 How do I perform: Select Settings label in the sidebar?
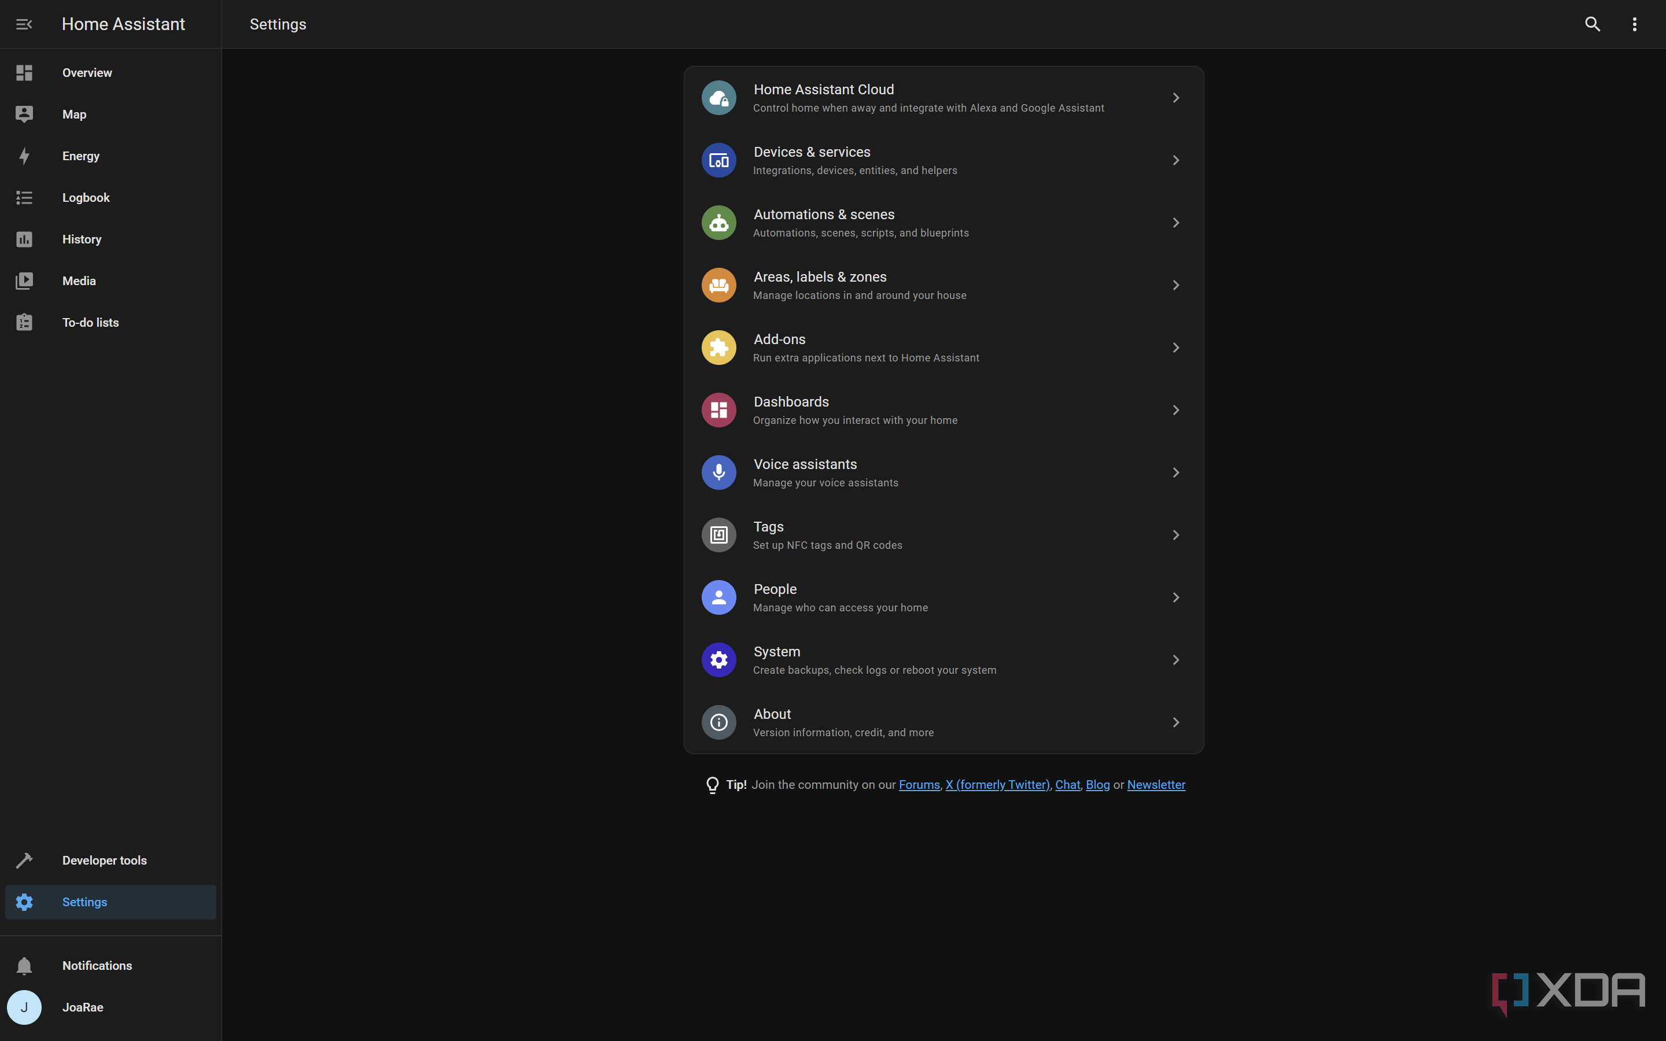[84, 902]
